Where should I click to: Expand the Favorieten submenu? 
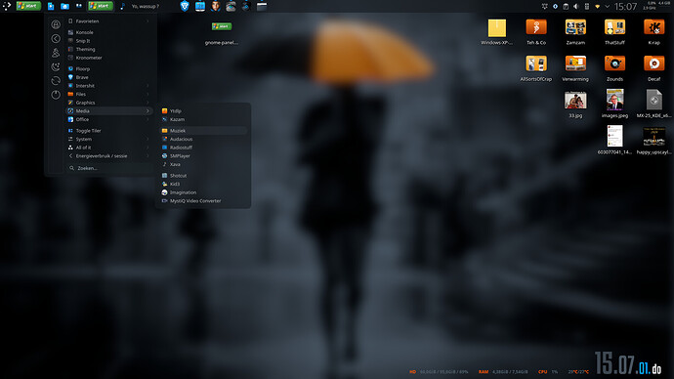(x=108, y=21)
